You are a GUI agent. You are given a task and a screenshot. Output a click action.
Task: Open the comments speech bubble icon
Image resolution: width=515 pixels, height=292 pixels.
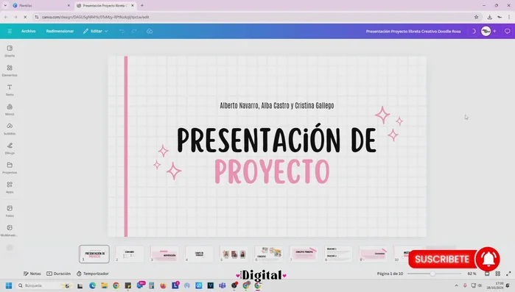tap(508, 31)
